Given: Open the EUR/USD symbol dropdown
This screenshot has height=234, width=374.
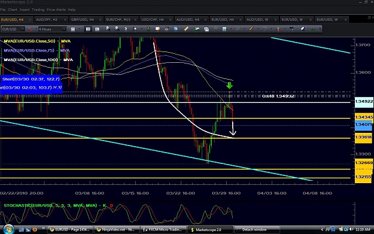Looking at the screenshot, I should 22,29.
